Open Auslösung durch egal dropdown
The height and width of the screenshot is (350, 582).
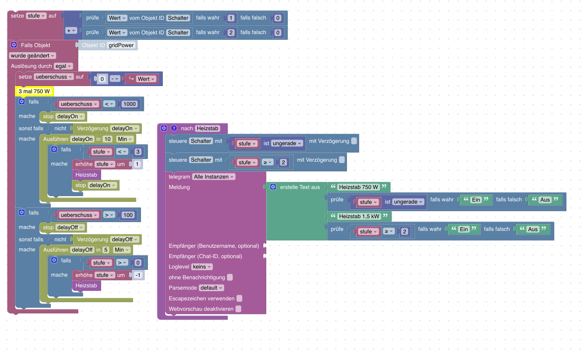[x=63, y=66]
